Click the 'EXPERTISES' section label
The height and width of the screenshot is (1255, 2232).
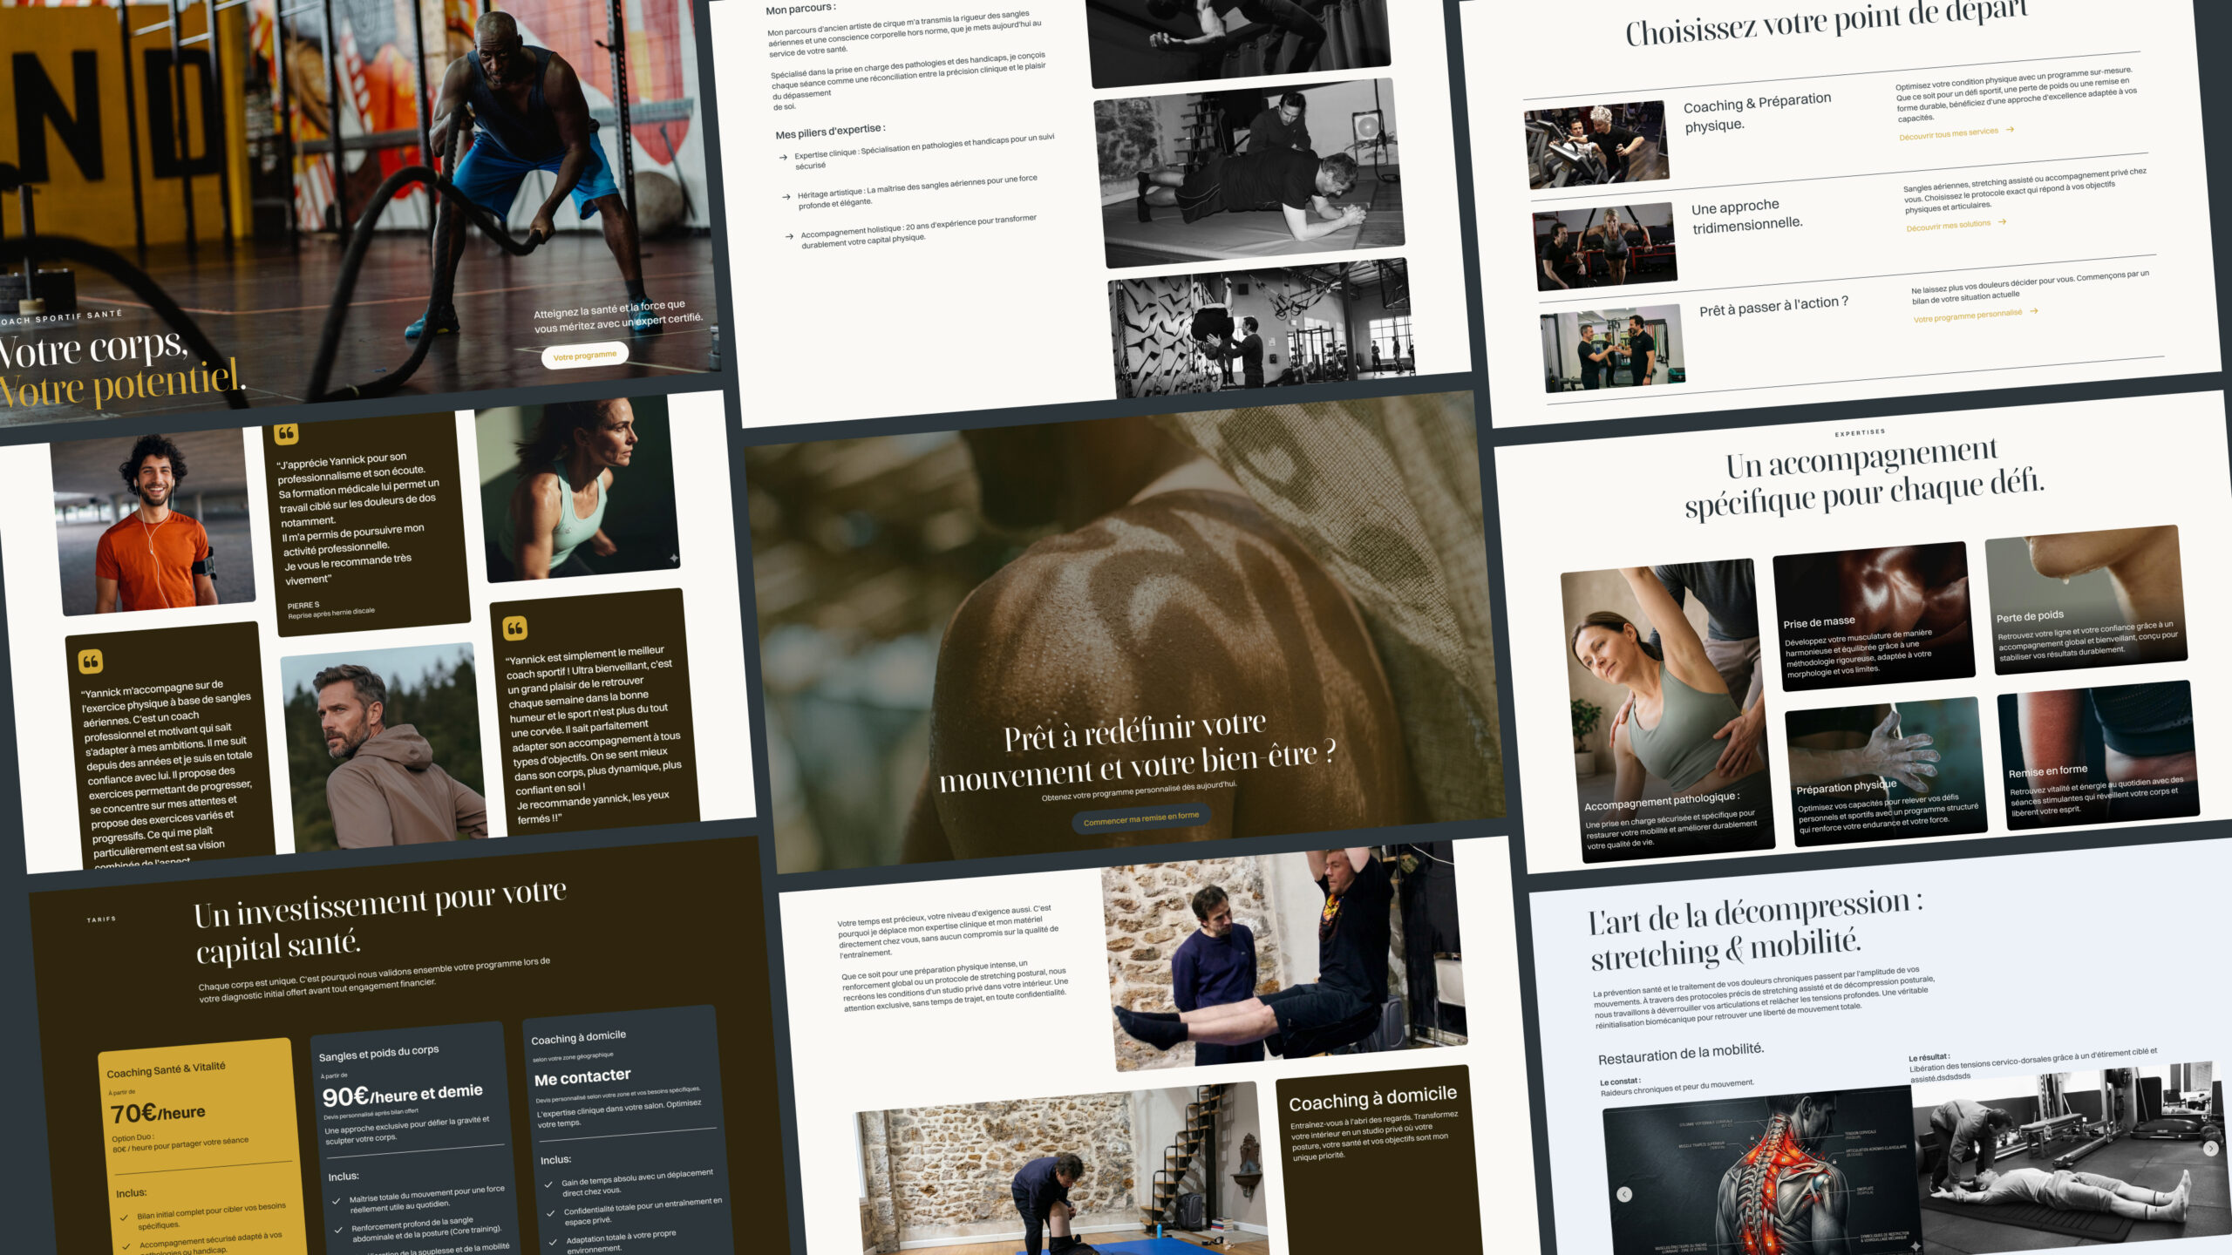(x=1860, y=432)
